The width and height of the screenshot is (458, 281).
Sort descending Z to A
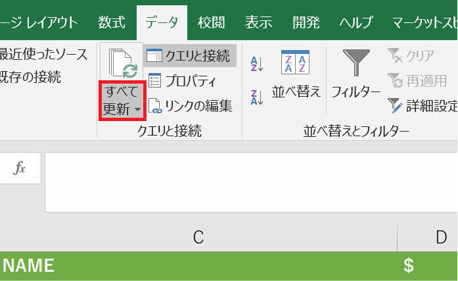[257, 97]
